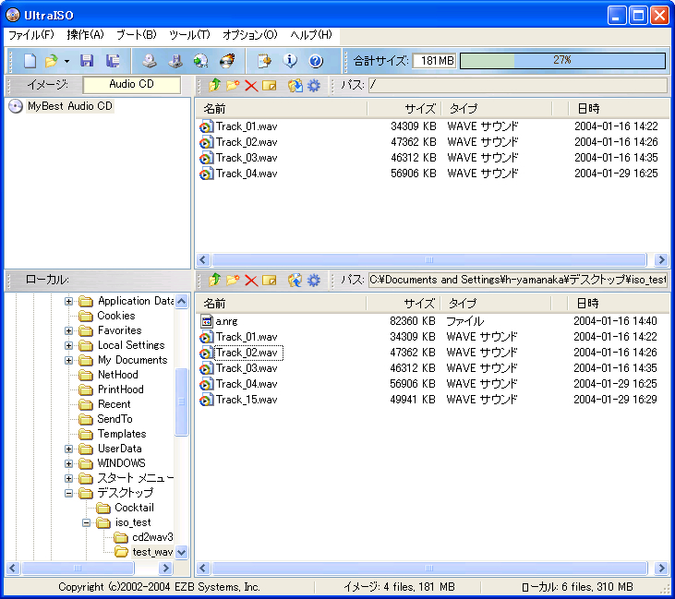Screen dimensions: 675x599
Task: Open the 操作(A) menu
Action: point(85,35)
